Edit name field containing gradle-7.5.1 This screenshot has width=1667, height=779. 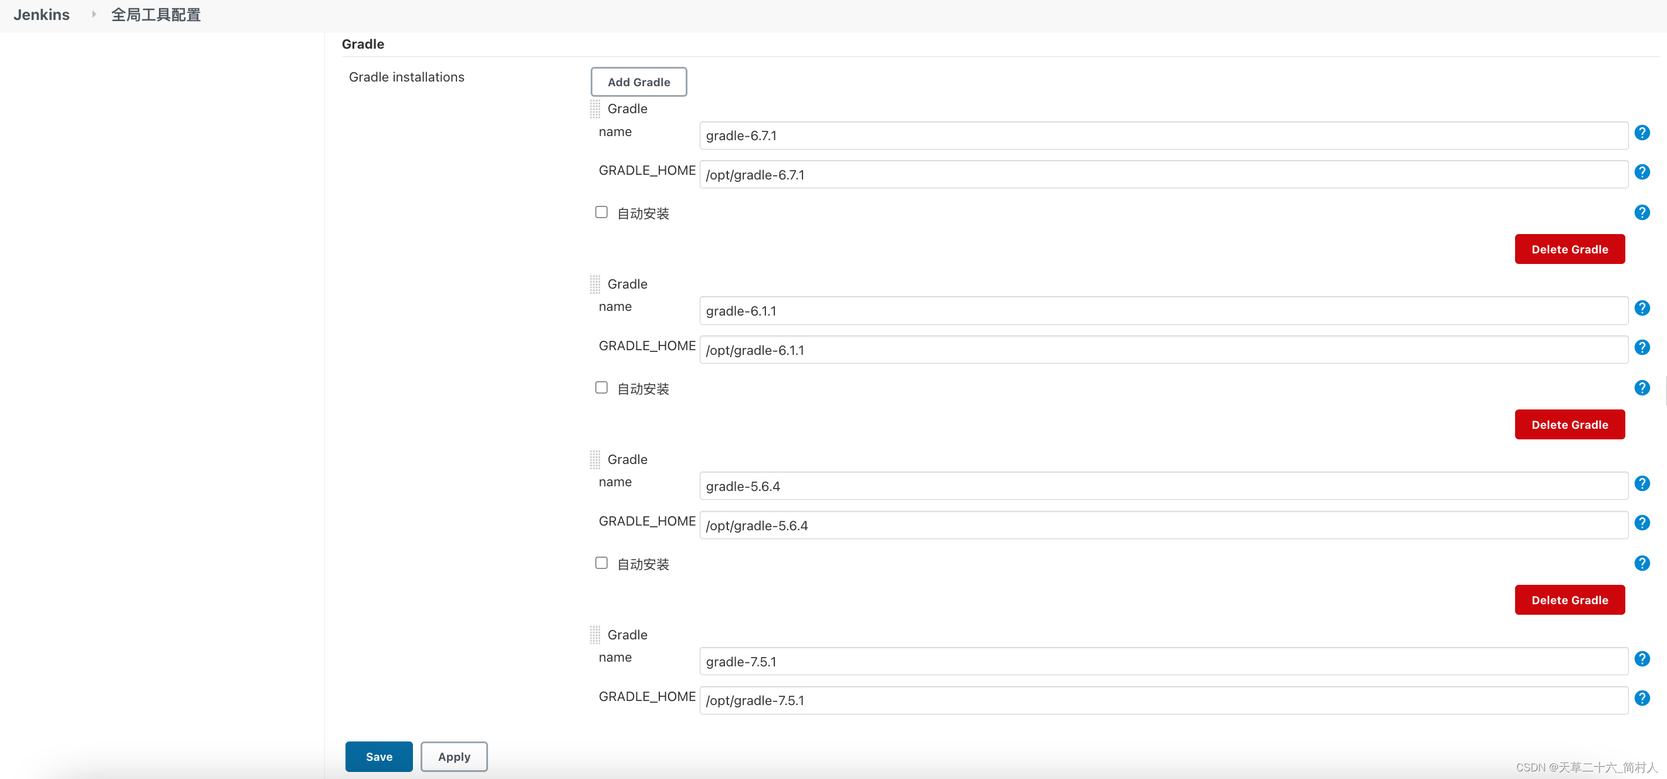pyautogui.click(x=1164, y=662)
